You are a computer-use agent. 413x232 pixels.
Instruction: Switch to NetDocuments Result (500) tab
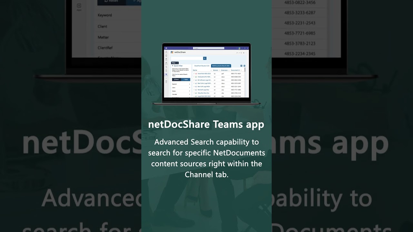pos(221,66)
